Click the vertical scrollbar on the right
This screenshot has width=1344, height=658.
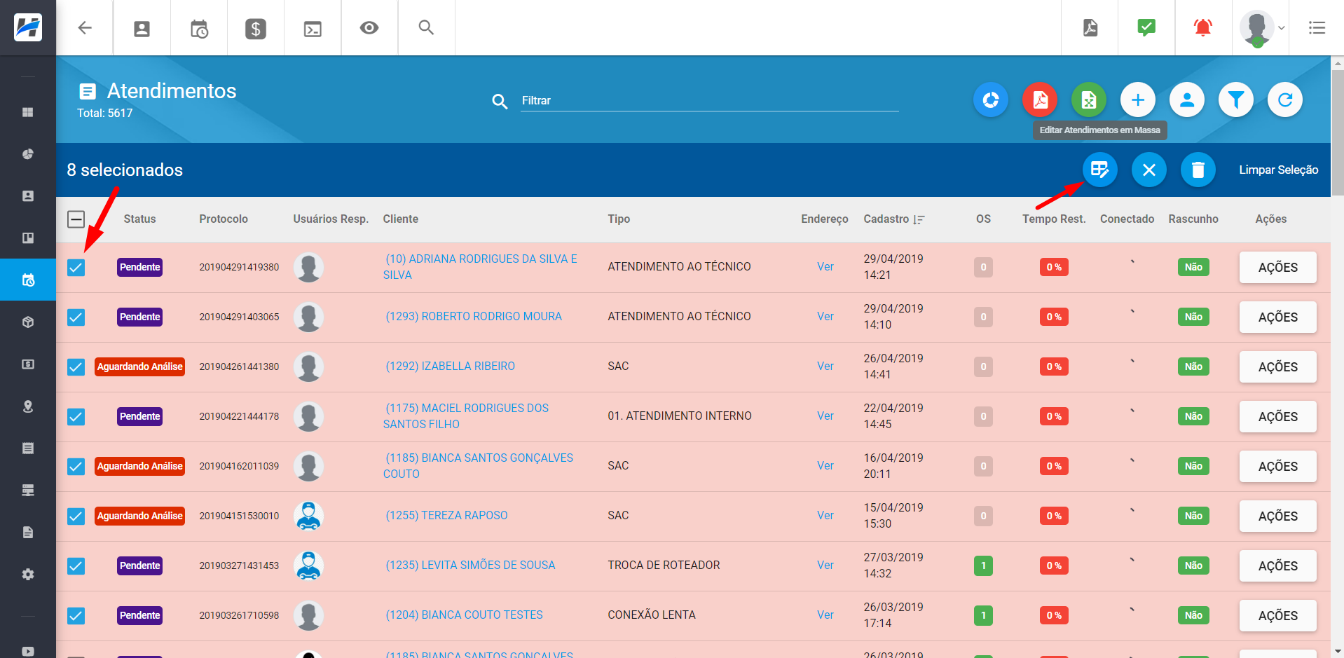[x=1338, y=133]
